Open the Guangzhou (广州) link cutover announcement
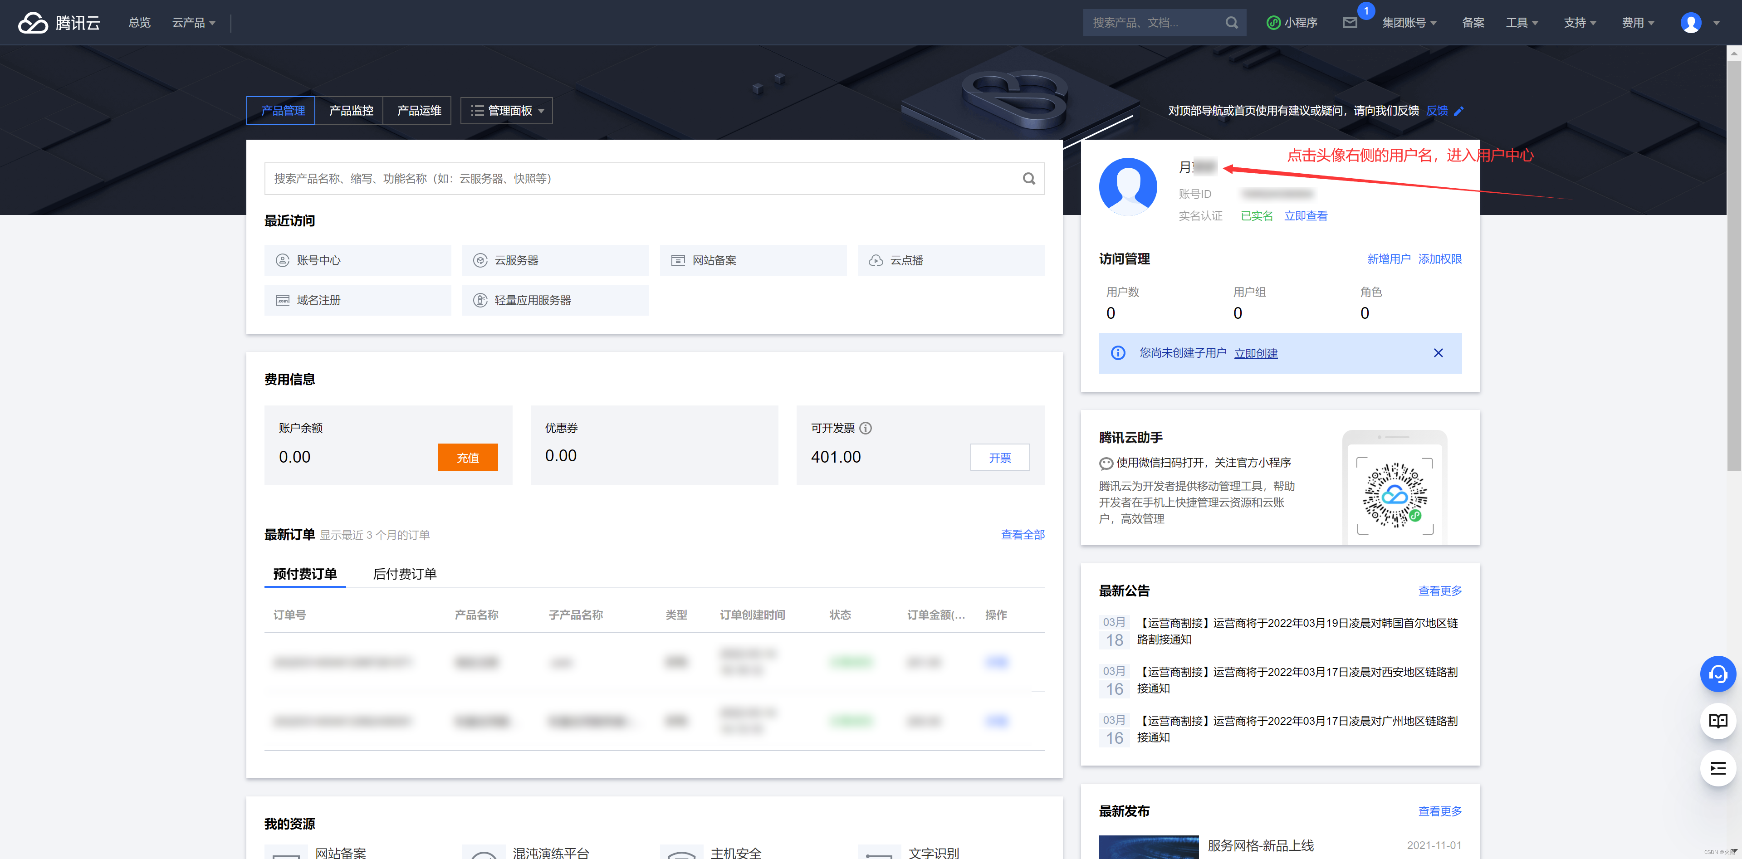The image size is (1742, 859). (x=1297, y=729)
